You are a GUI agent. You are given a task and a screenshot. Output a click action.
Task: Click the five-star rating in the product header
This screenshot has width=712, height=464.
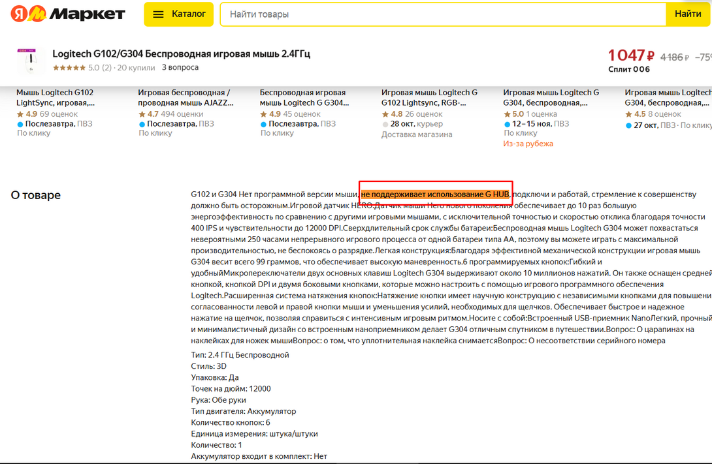click(69, 67)
